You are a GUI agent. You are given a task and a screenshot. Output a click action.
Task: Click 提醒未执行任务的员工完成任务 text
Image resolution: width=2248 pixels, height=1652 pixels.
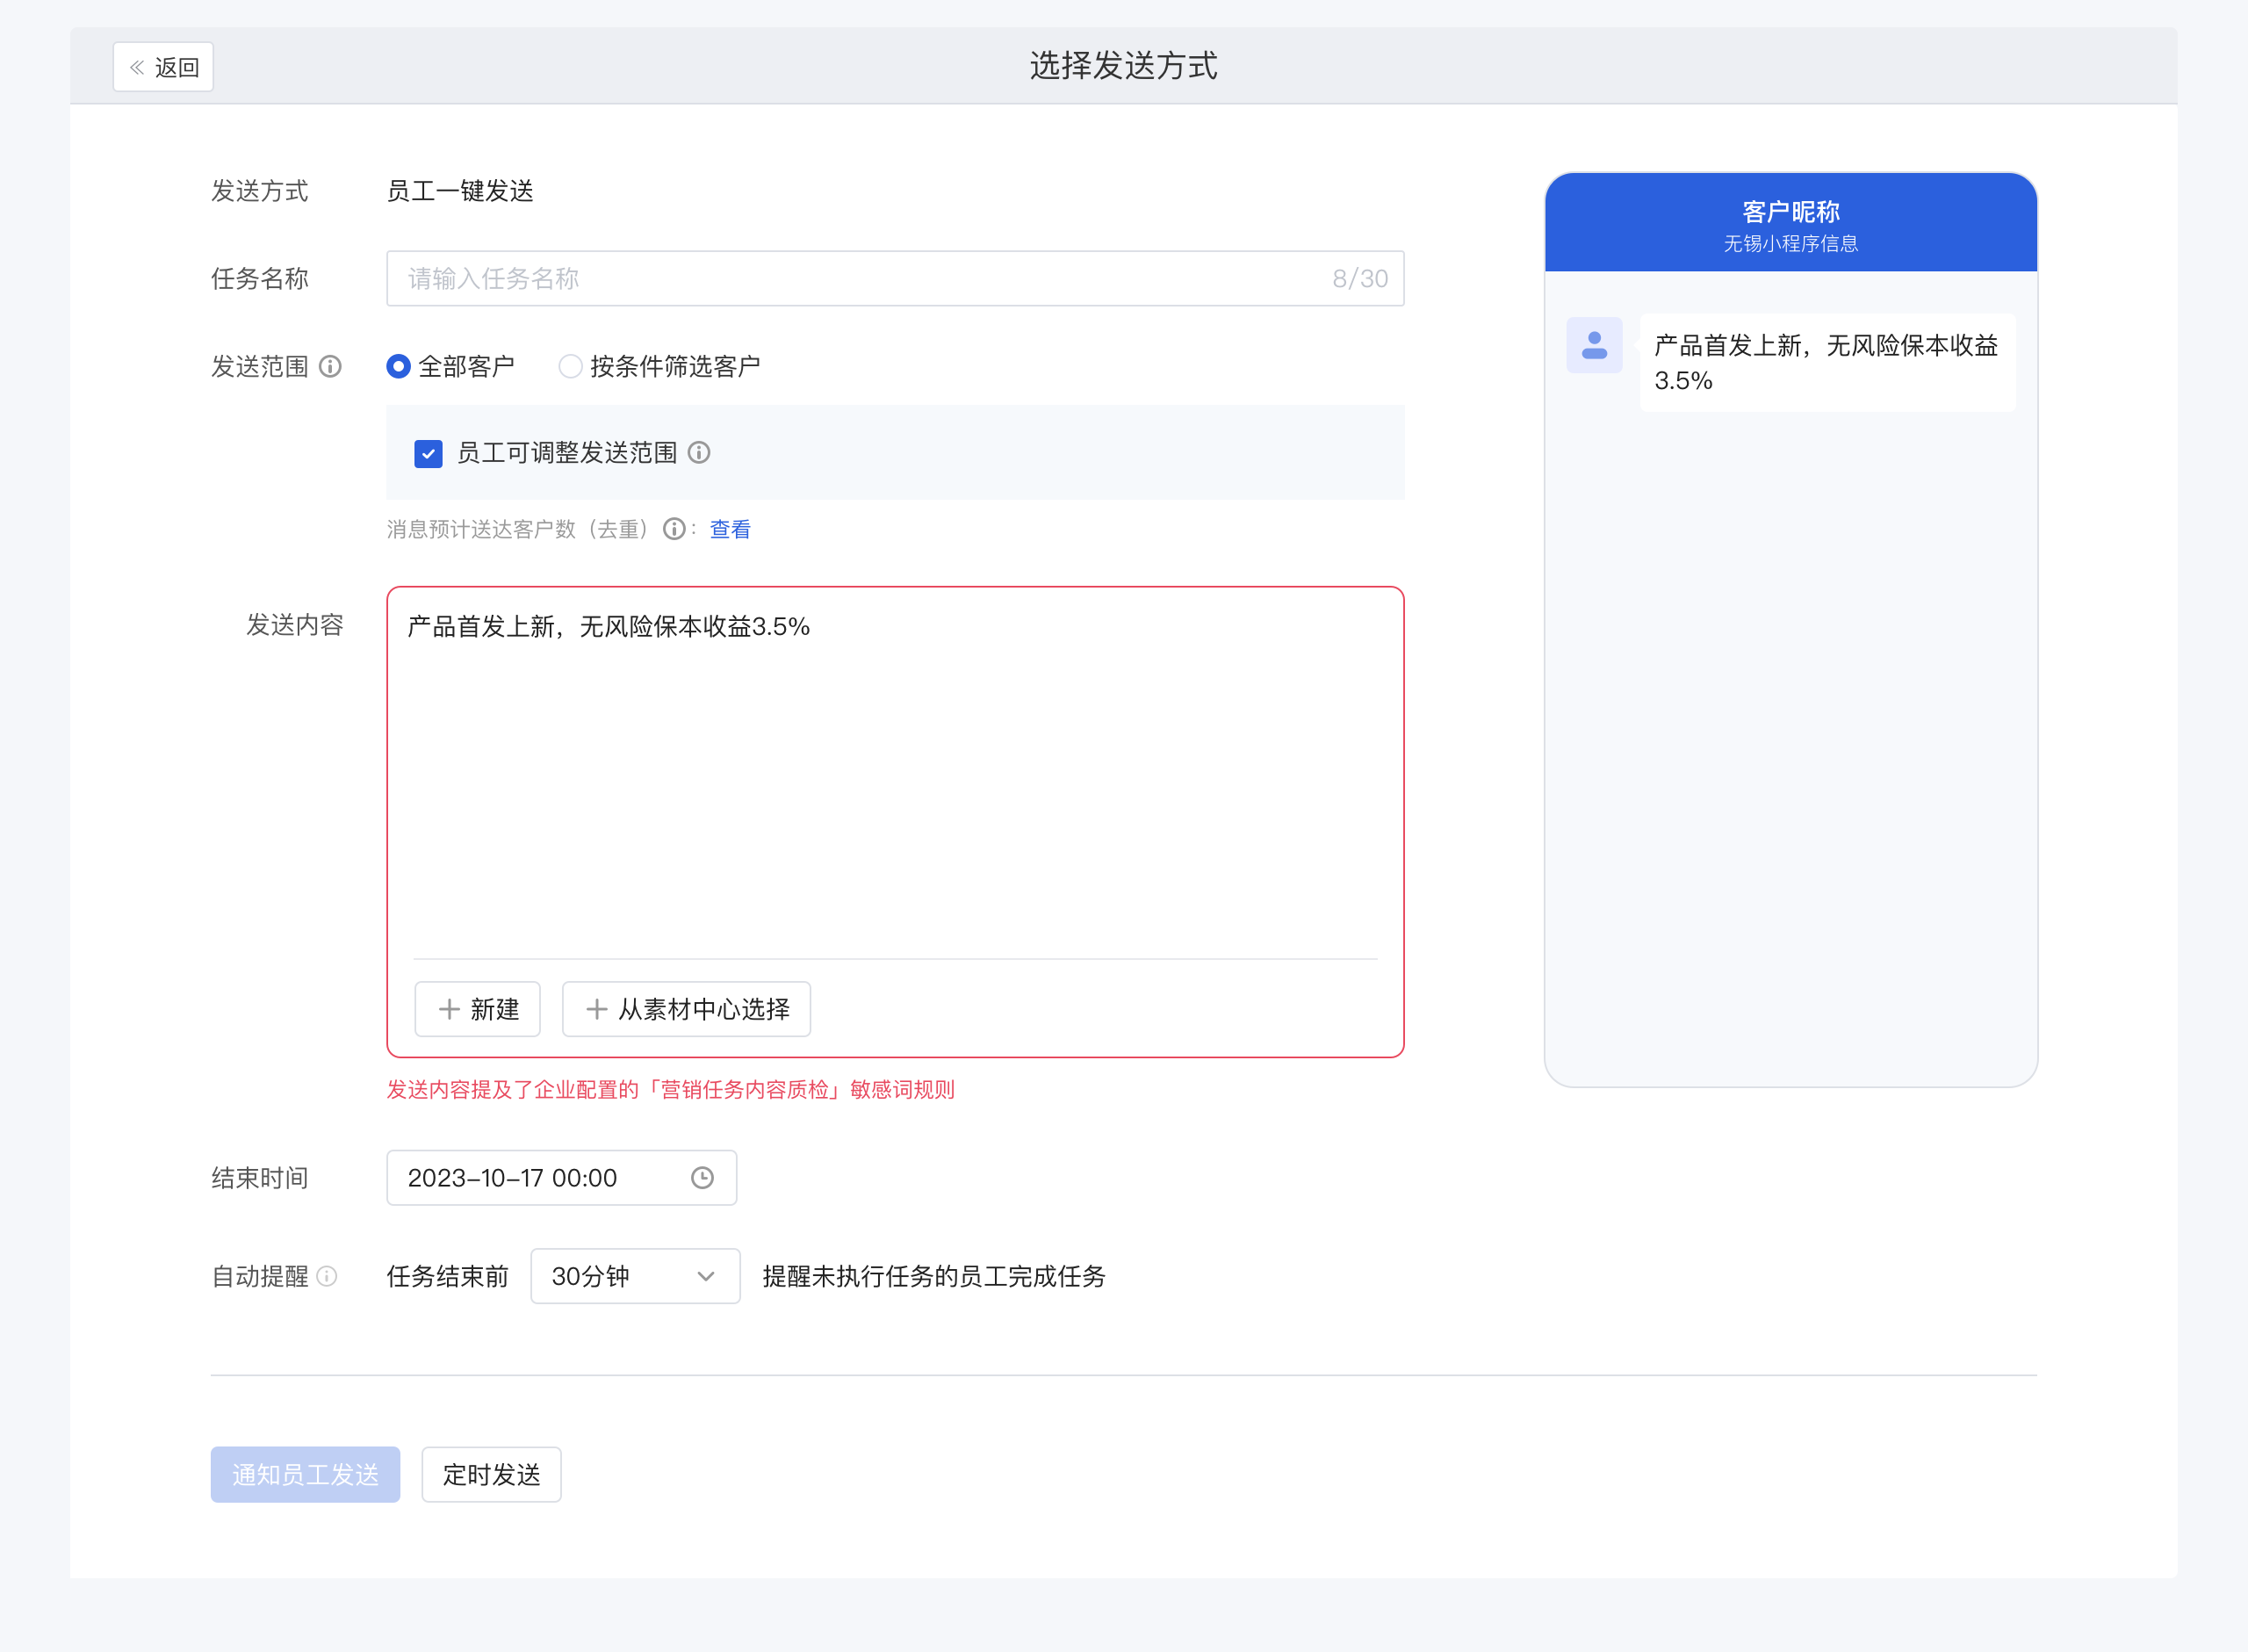(x=934, y=1276)
